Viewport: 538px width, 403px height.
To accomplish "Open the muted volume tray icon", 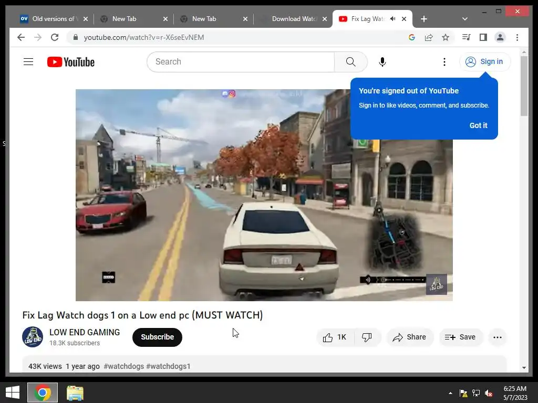I will tap(489, 393).
